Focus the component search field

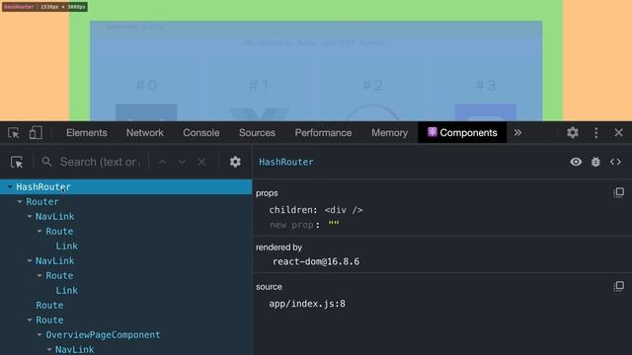click(101, 162)
